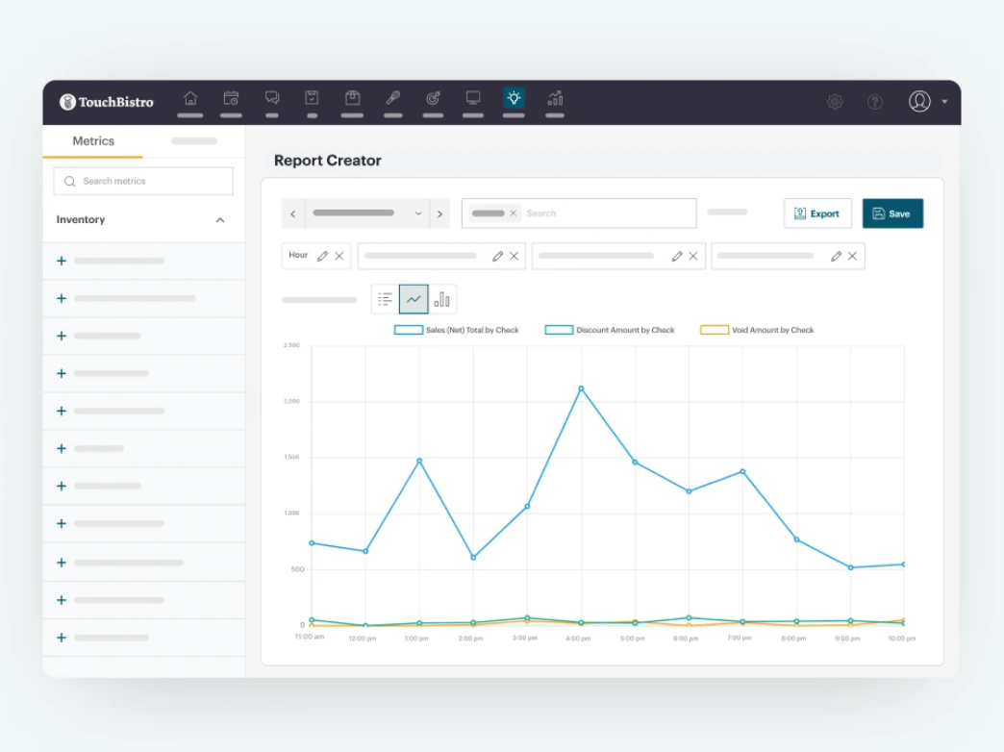The height and width of the screenshot is (752, 1004).
Task: Switch report to bar chart view
Action: point(441,298)
